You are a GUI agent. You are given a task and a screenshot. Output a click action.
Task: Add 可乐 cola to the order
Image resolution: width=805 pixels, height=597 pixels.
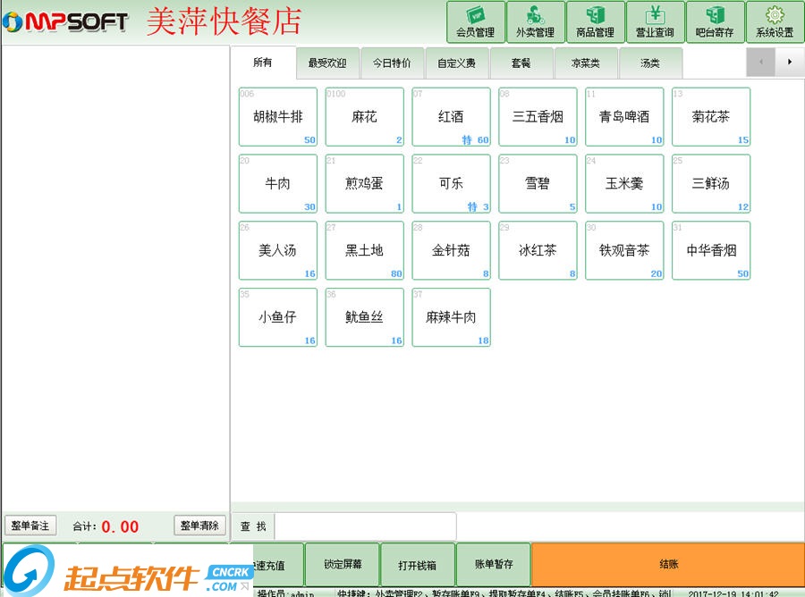click(x=451, y=183)
